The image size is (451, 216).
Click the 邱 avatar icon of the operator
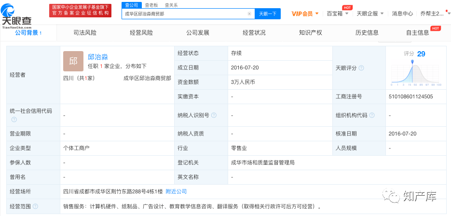[x=73, y=61]
